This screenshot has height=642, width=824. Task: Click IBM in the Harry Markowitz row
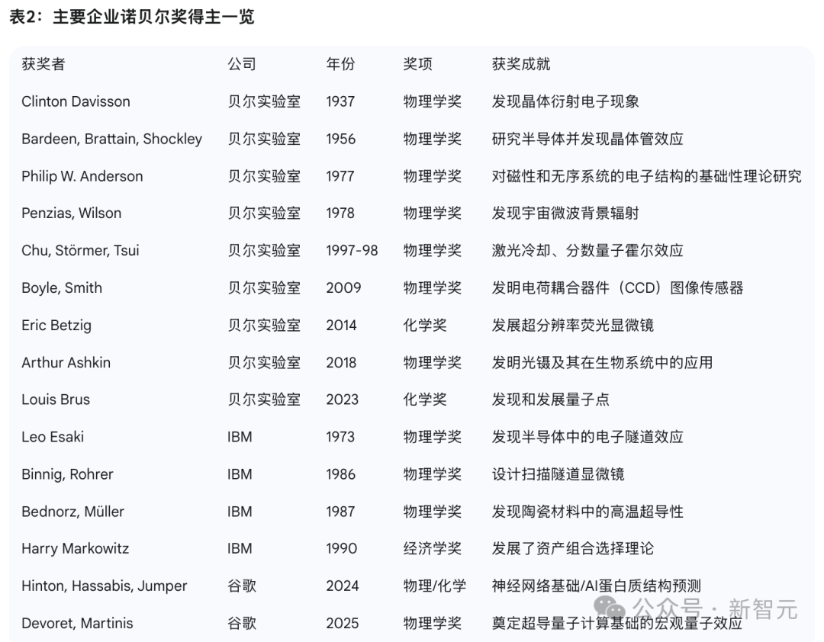point(240,548)
